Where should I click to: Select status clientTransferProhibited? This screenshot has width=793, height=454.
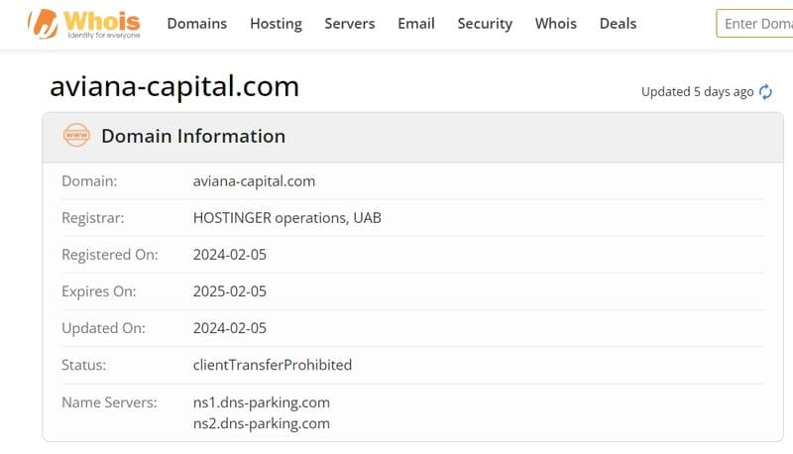pos(272,365)
